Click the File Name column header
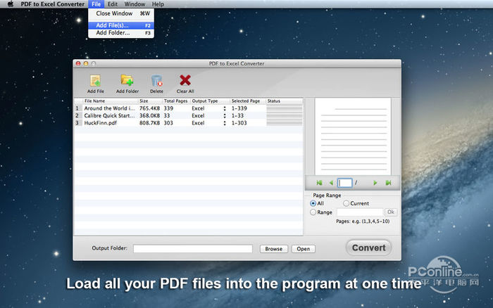The image size is (493, 308). pos(111,101)
